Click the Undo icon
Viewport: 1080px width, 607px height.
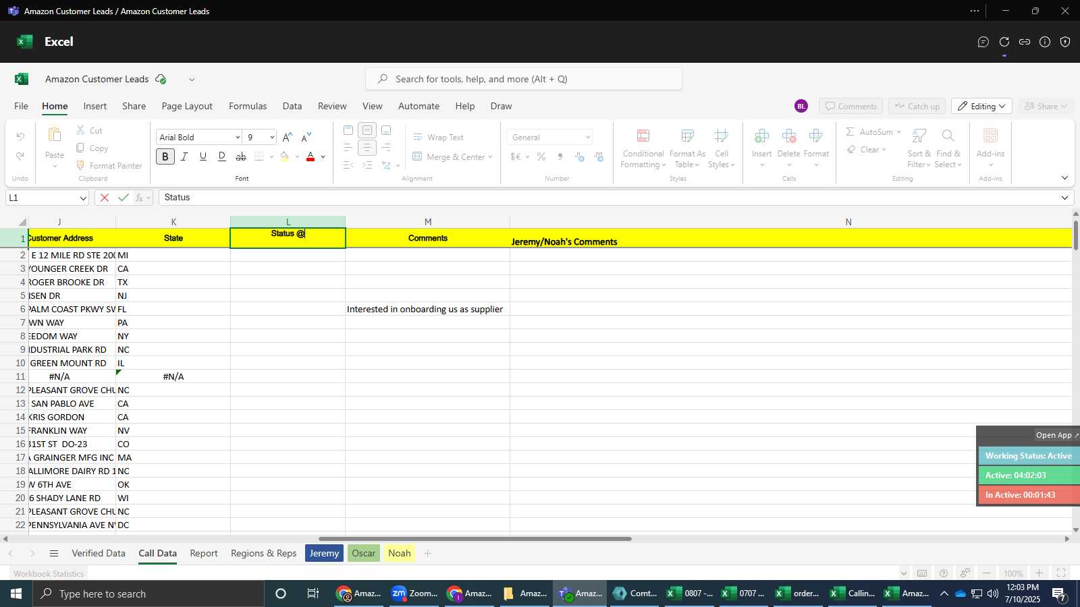click(20, 137)
